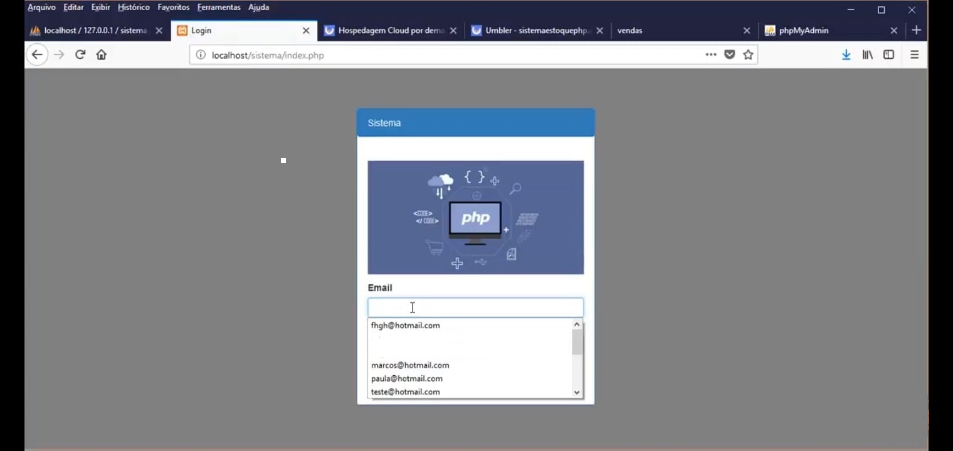The image size is (953, 451).
Task: Open the Ferramentas menu
Action: pos(219,8)
